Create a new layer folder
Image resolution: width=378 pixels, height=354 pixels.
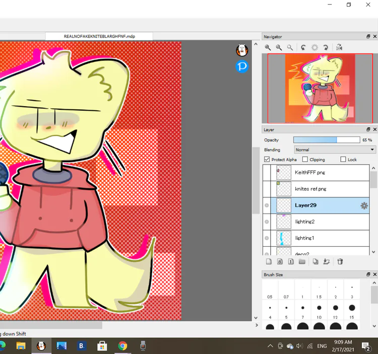302,261
